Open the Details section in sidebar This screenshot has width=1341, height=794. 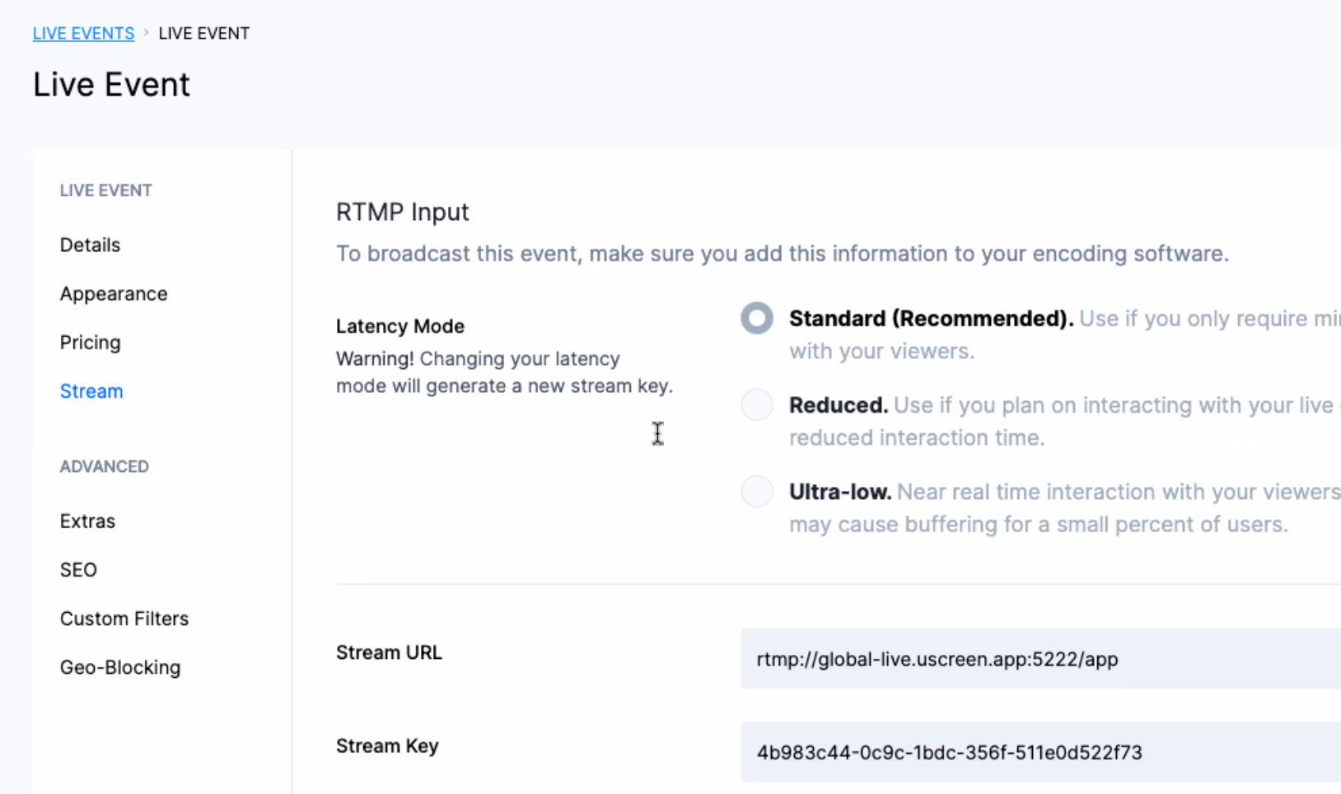click(x=90, y=245)
